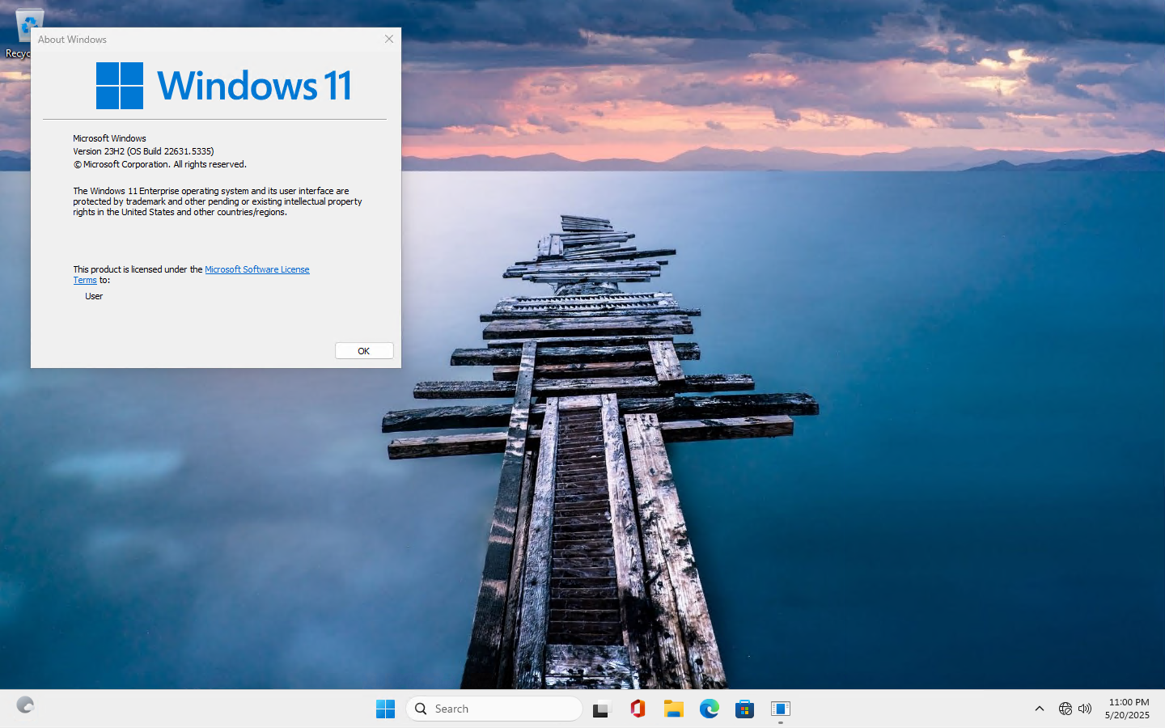The width and height of the screenshot is (1165, 728).
Task: Select the winver app taskbar icon
Action: click(x=781, y=709)
